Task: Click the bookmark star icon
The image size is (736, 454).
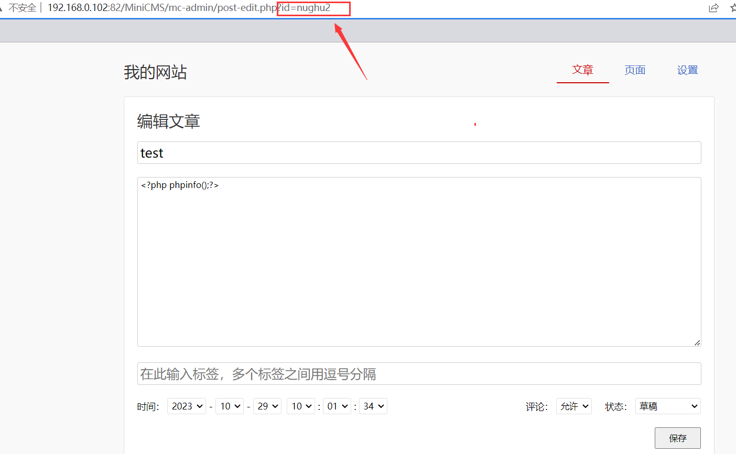Action: 733,8
